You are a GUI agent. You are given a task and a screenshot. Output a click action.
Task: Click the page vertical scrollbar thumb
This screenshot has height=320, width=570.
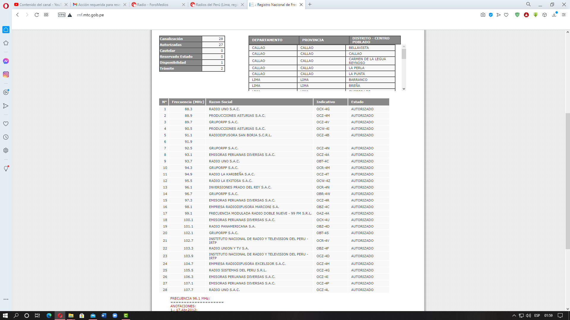click(x=568, y=181)
